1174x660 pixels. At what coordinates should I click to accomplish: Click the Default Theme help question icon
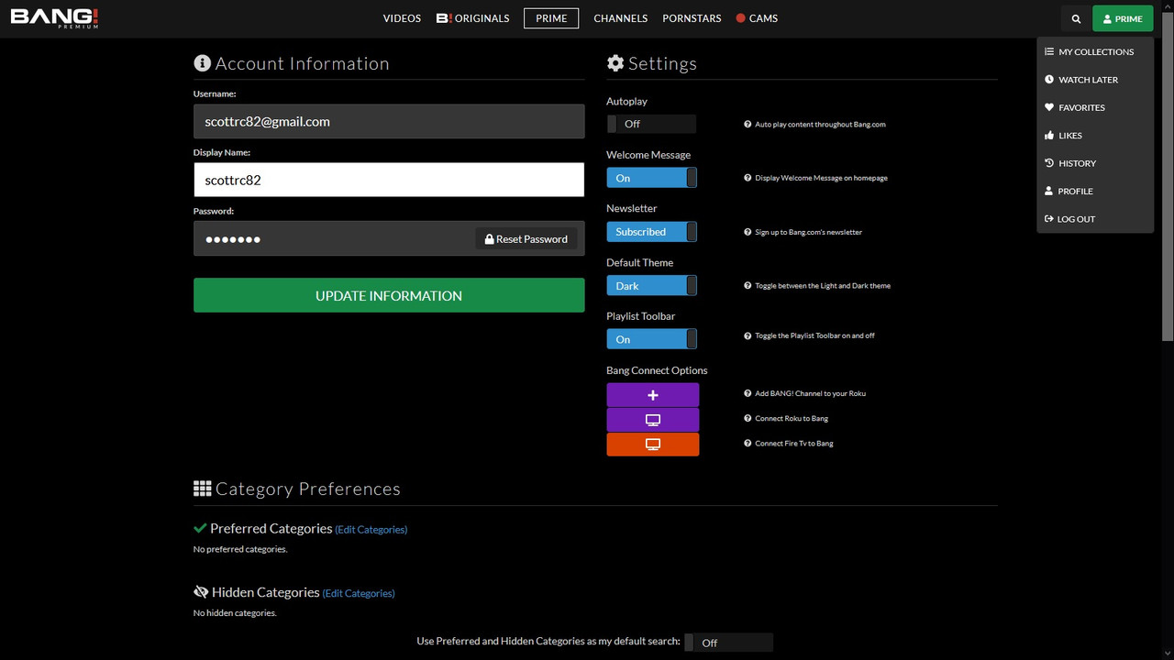[x=748, y=286]
